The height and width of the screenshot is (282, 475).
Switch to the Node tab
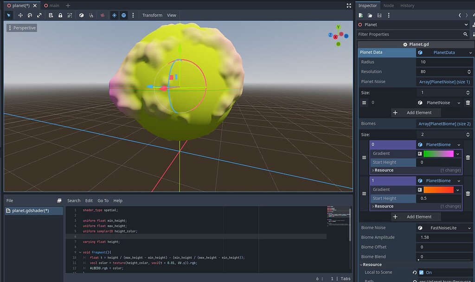pyautogui.click(x=389, y=6)
